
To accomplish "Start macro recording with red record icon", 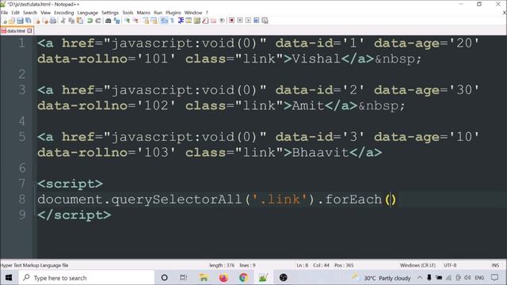I will coord(231,21).
